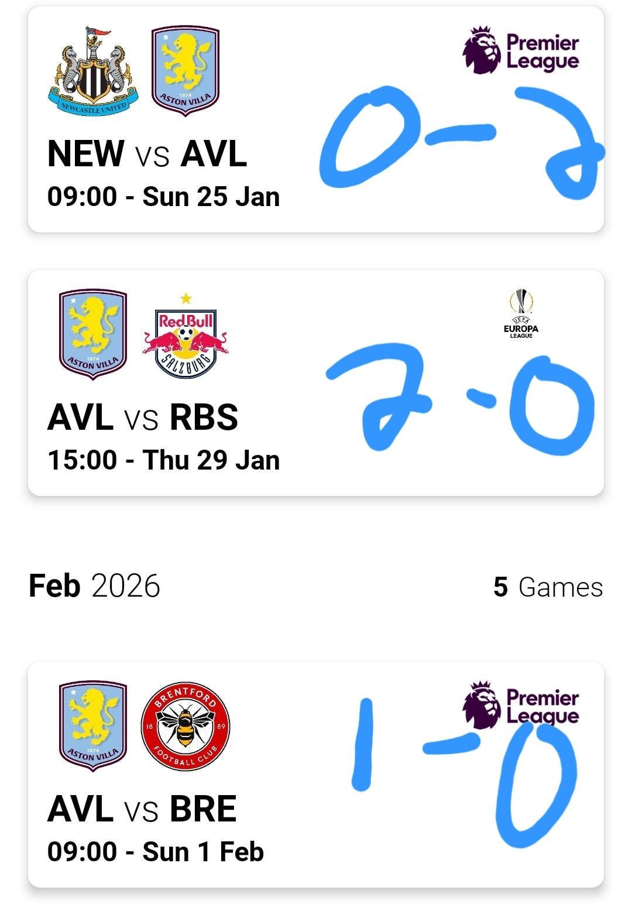Tap the Brentford Football Club bee crest

pos(186,727)
